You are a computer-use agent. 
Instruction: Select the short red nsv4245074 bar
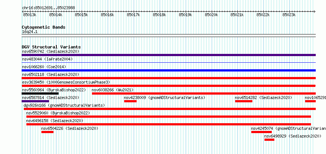(x=262, y=132)
